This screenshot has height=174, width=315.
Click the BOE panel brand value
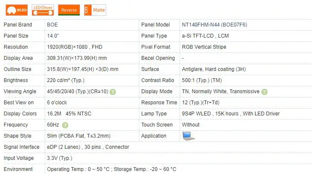tap(52, 25)
